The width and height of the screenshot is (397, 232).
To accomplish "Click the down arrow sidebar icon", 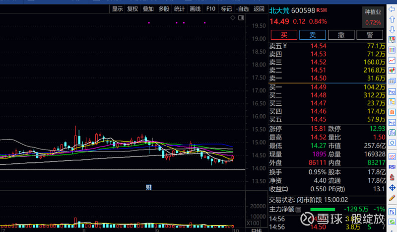I will click(392, 29).
